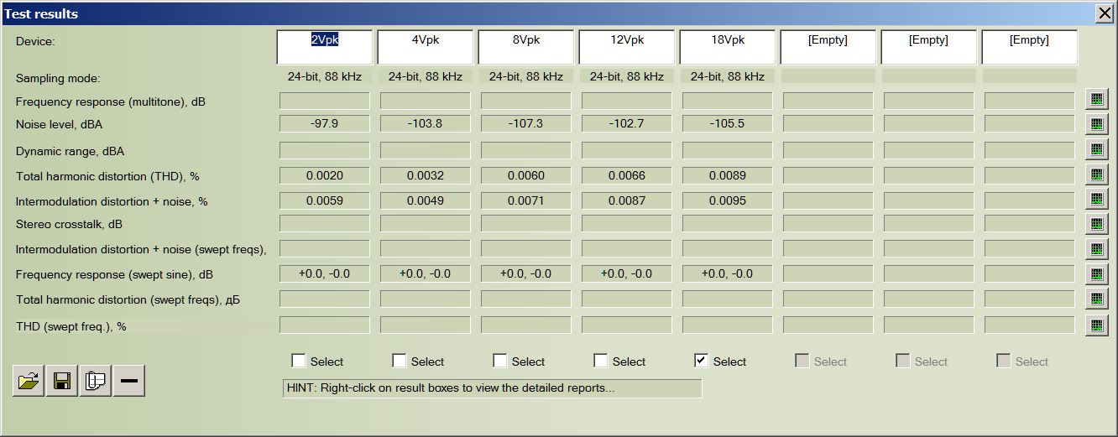Viewport: 1118px width, 437px height.
Task: Open graph for Total harmonic distortion (swept freqs) row
Action: (1095, 299)
